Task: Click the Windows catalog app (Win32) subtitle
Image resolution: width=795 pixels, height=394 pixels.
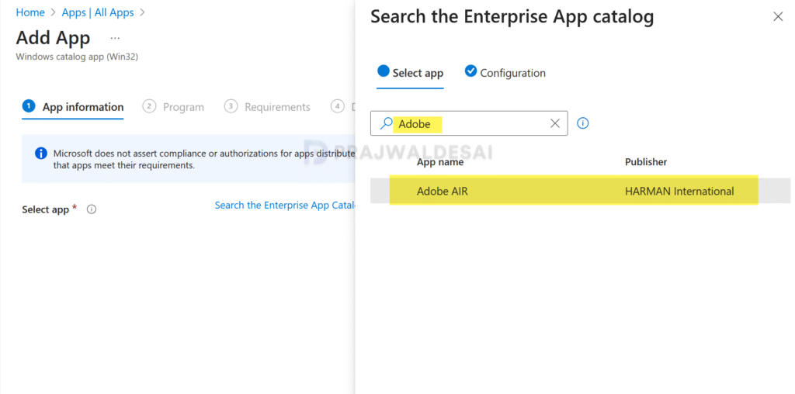Action: (x=77, y=57)
